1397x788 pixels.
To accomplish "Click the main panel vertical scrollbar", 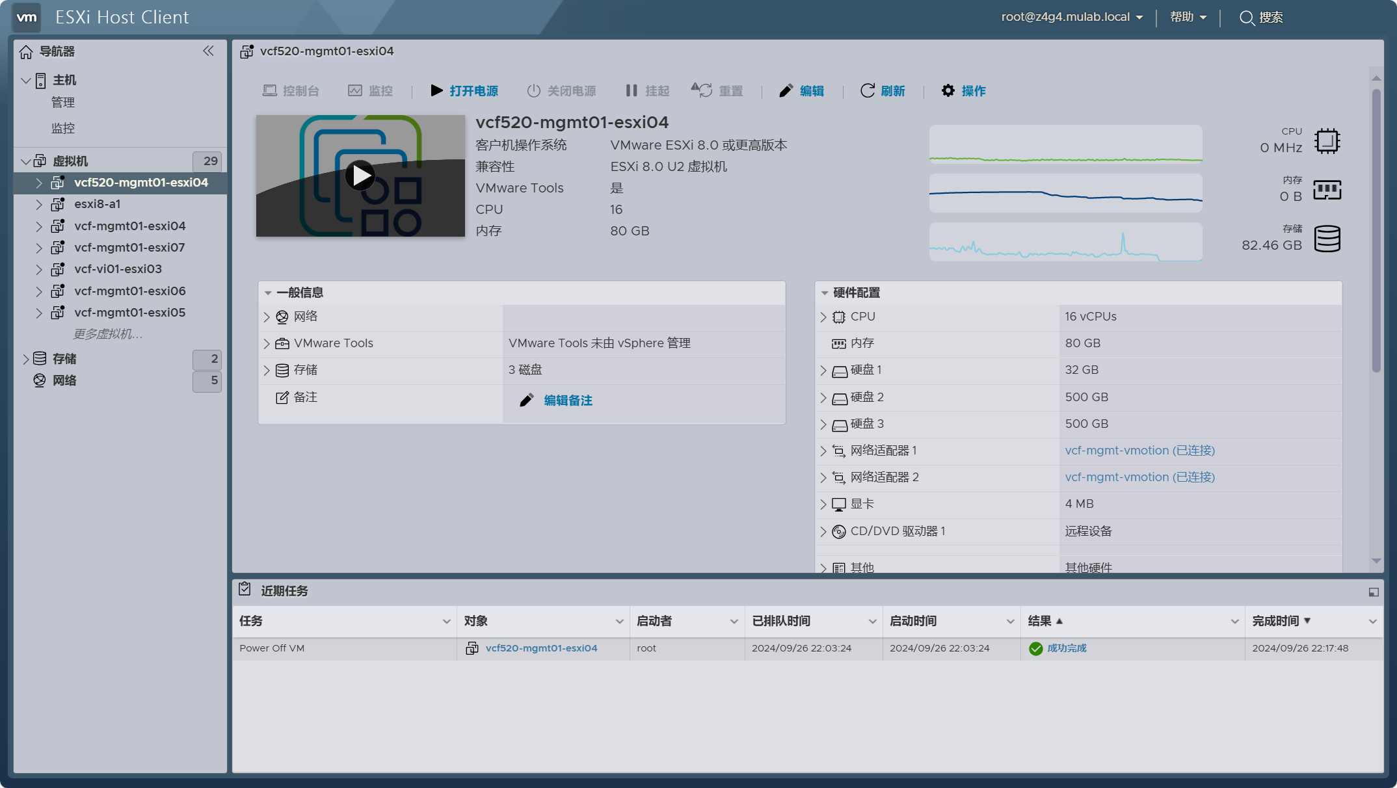I will [1376, 231].
